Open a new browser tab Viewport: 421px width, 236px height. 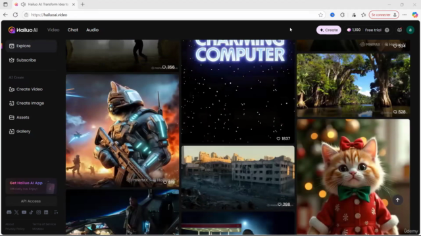82,5
